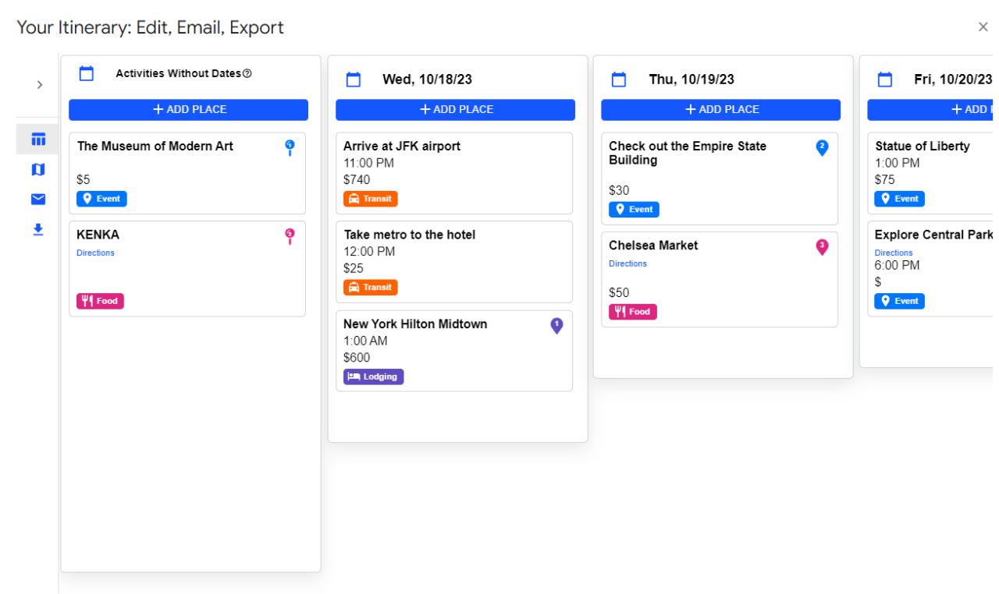999x594 pixels.
Task: Open the Activities Without Dates help icon
Action: [x=248, y=73]
